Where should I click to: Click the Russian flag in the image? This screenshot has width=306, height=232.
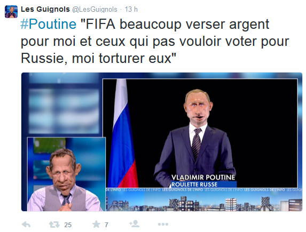[122, 133]
